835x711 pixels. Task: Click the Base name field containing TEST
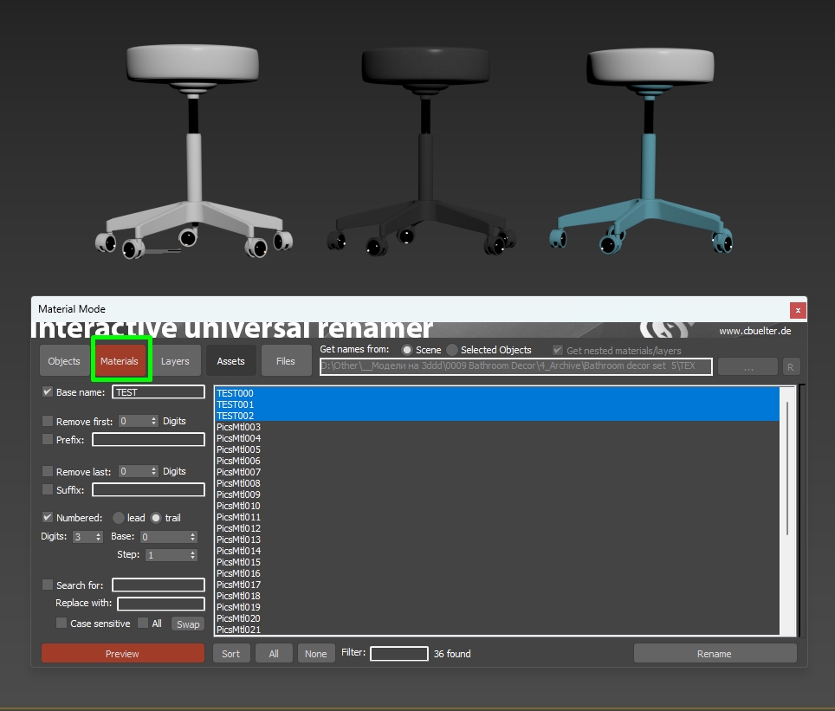point(159,392)
